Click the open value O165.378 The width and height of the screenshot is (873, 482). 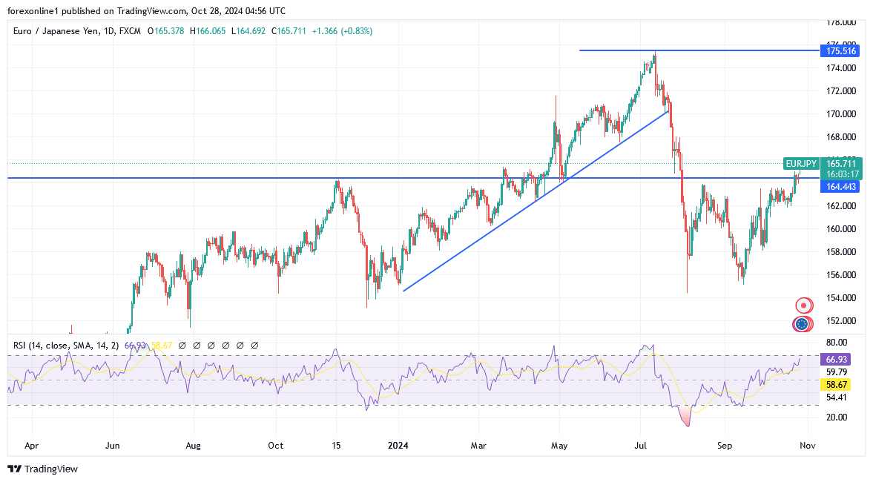[166, 31]
